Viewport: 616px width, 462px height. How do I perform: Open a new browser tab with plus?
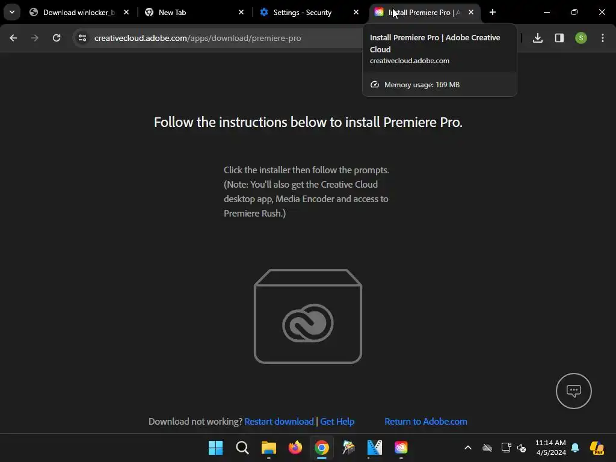click(492, 12)
